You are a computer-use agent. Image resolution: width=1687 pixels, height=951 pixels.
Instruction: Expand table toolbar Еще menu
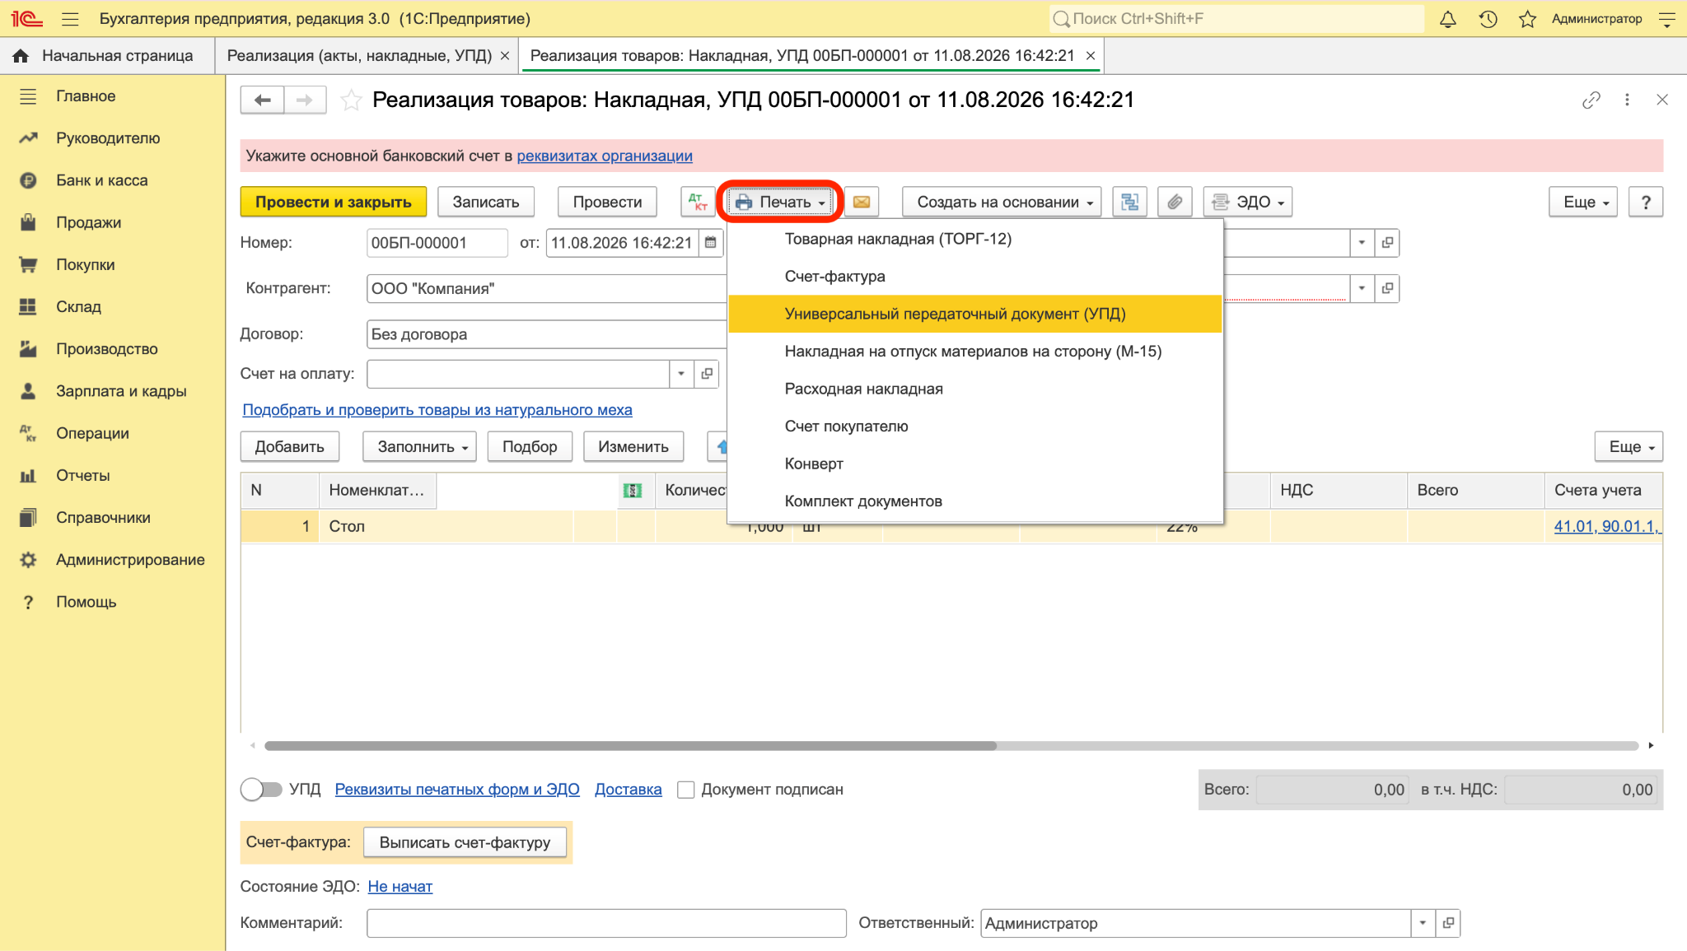1629,446
